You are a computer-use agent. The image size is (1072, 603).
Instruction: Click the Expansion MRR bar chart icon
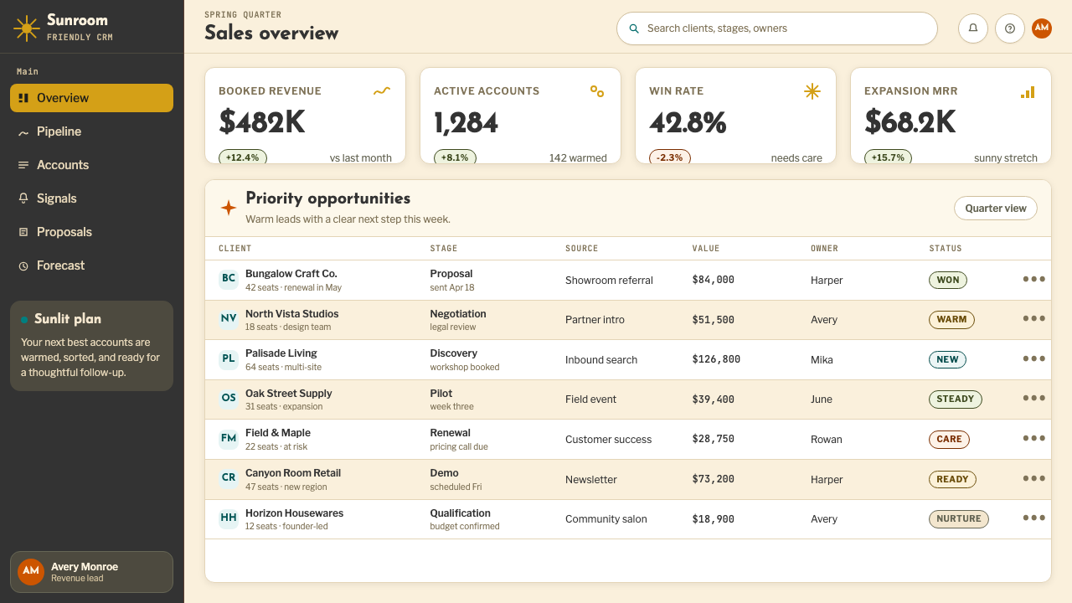click(x=1028, y=91)
